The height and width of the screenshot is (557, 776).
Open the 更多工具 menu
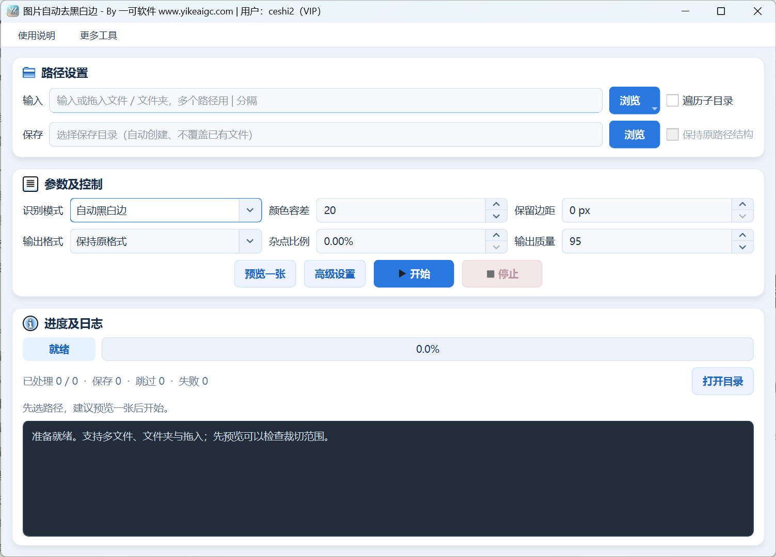[99, 36]
